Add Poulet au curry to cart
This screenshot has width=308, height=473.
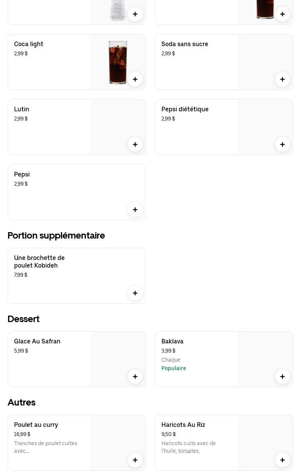point(135,460)
